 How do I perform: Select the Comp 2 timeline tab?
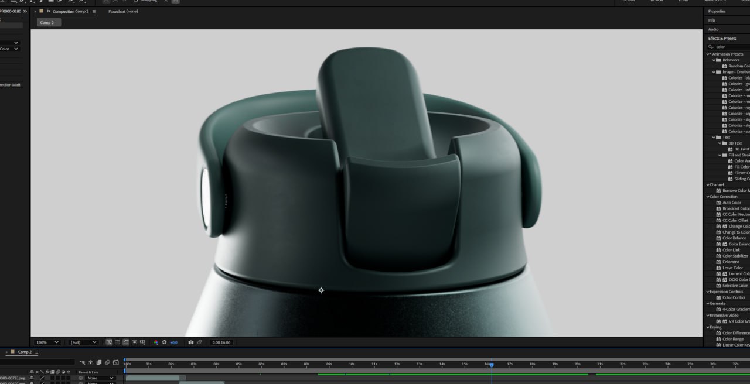point(25,352)
